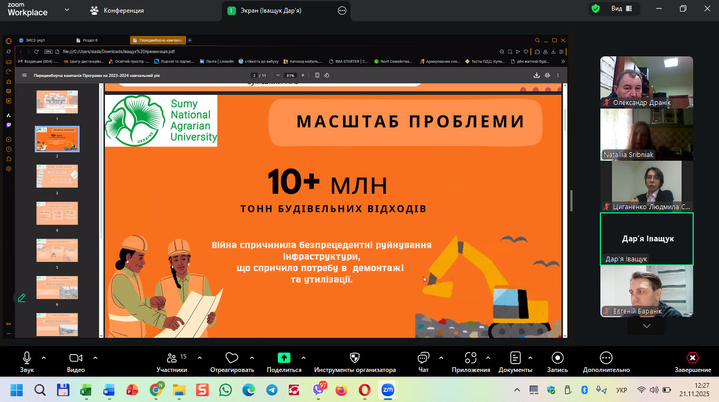The width and height of the screenshot is (719, 402).
Task: Open the Participants panel
Action: (172, 361)
